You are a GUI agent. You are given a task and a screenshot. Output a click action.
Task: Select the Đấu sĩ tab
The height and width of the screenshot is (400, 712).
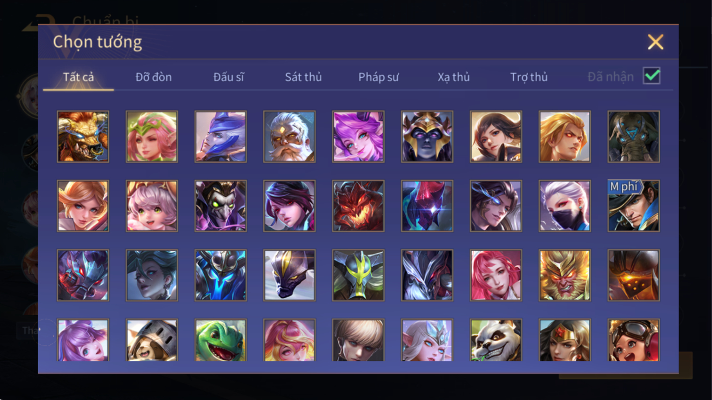(x=229, y=77)
